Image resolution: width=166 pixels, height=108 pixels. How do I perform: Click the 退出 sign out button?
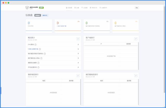point(137,8)
